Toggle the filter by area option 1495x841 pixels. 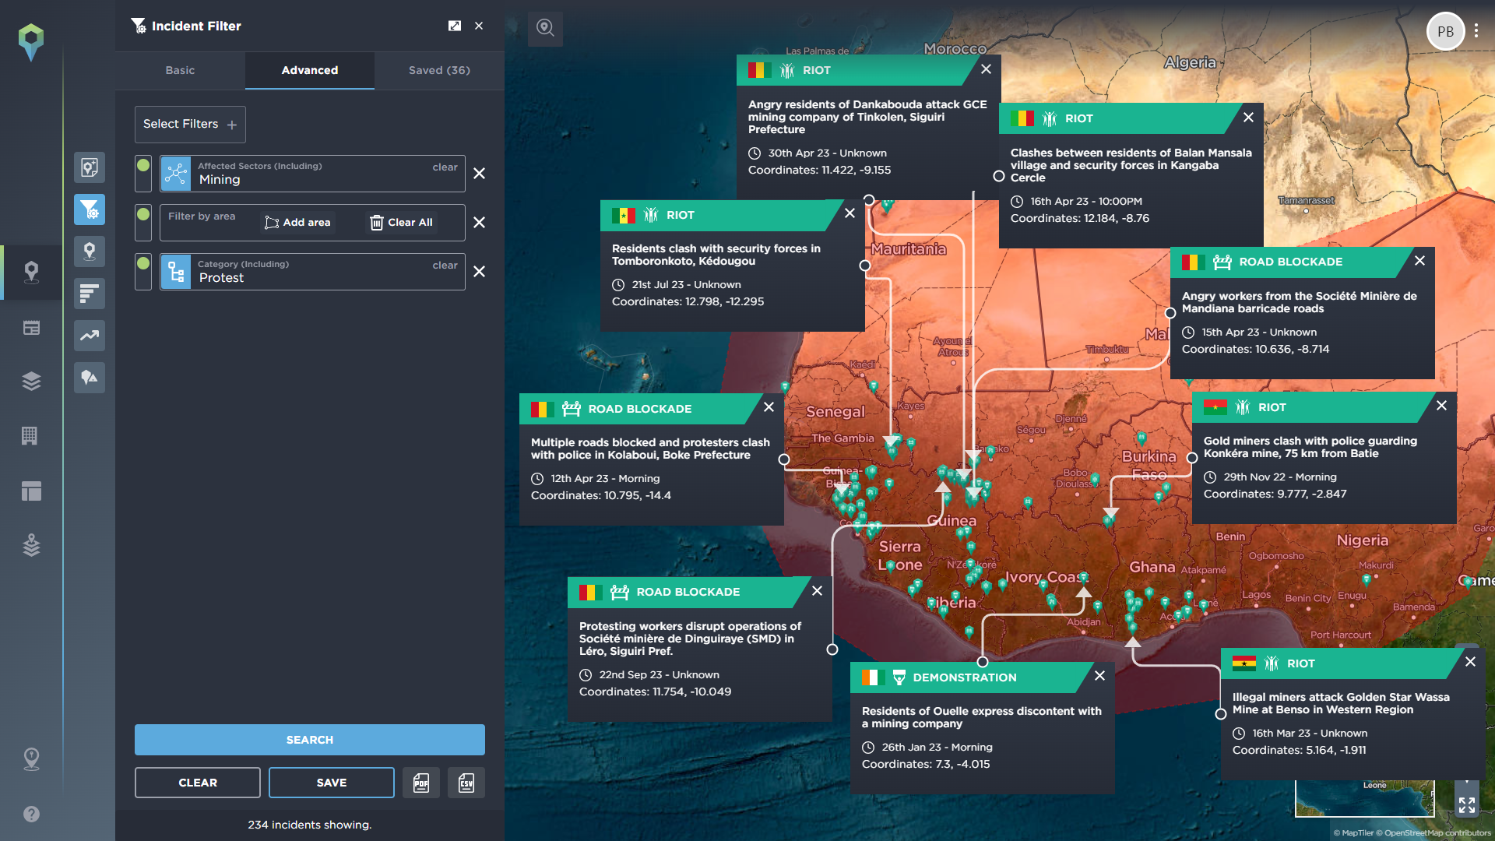(146, 222)
